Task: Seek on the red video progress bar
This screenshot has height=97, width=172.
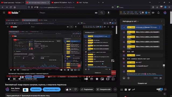Action: click(61, 76)
